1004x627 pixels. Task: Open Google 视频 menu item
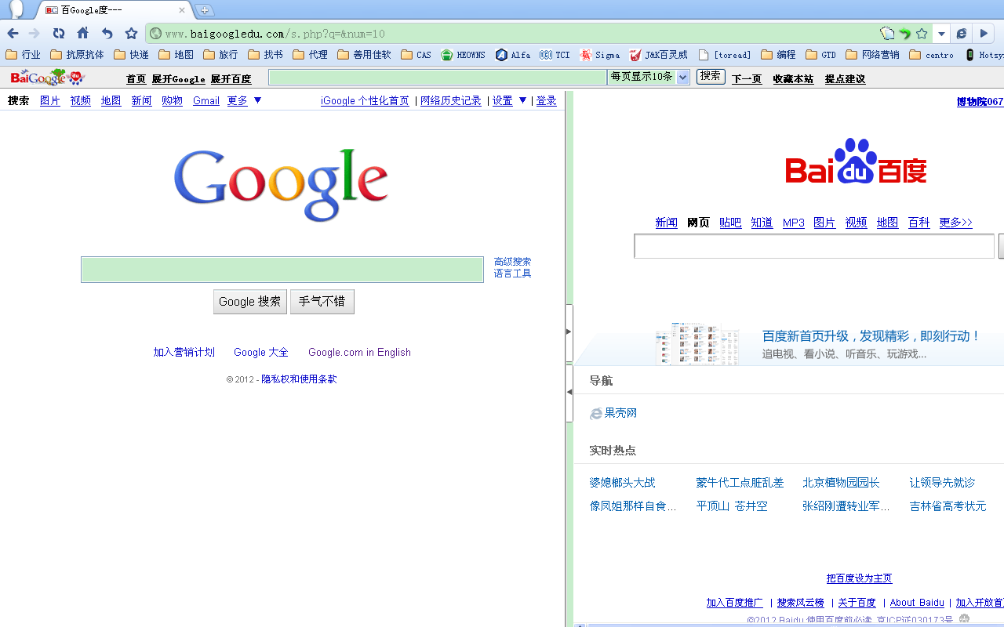[80, 100]
